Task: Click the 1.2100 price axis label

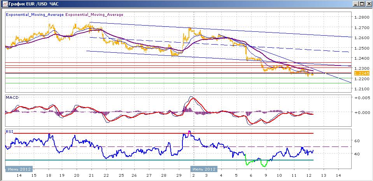Action: pyautogui.click(x=362, y=89)
